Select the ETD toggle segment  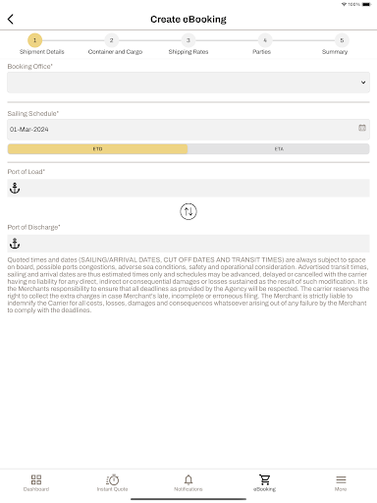[x=97, y=149]
